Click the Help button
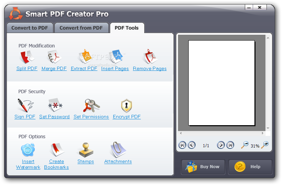This screenshot has height=185, width=282. (x=250, y=167)
